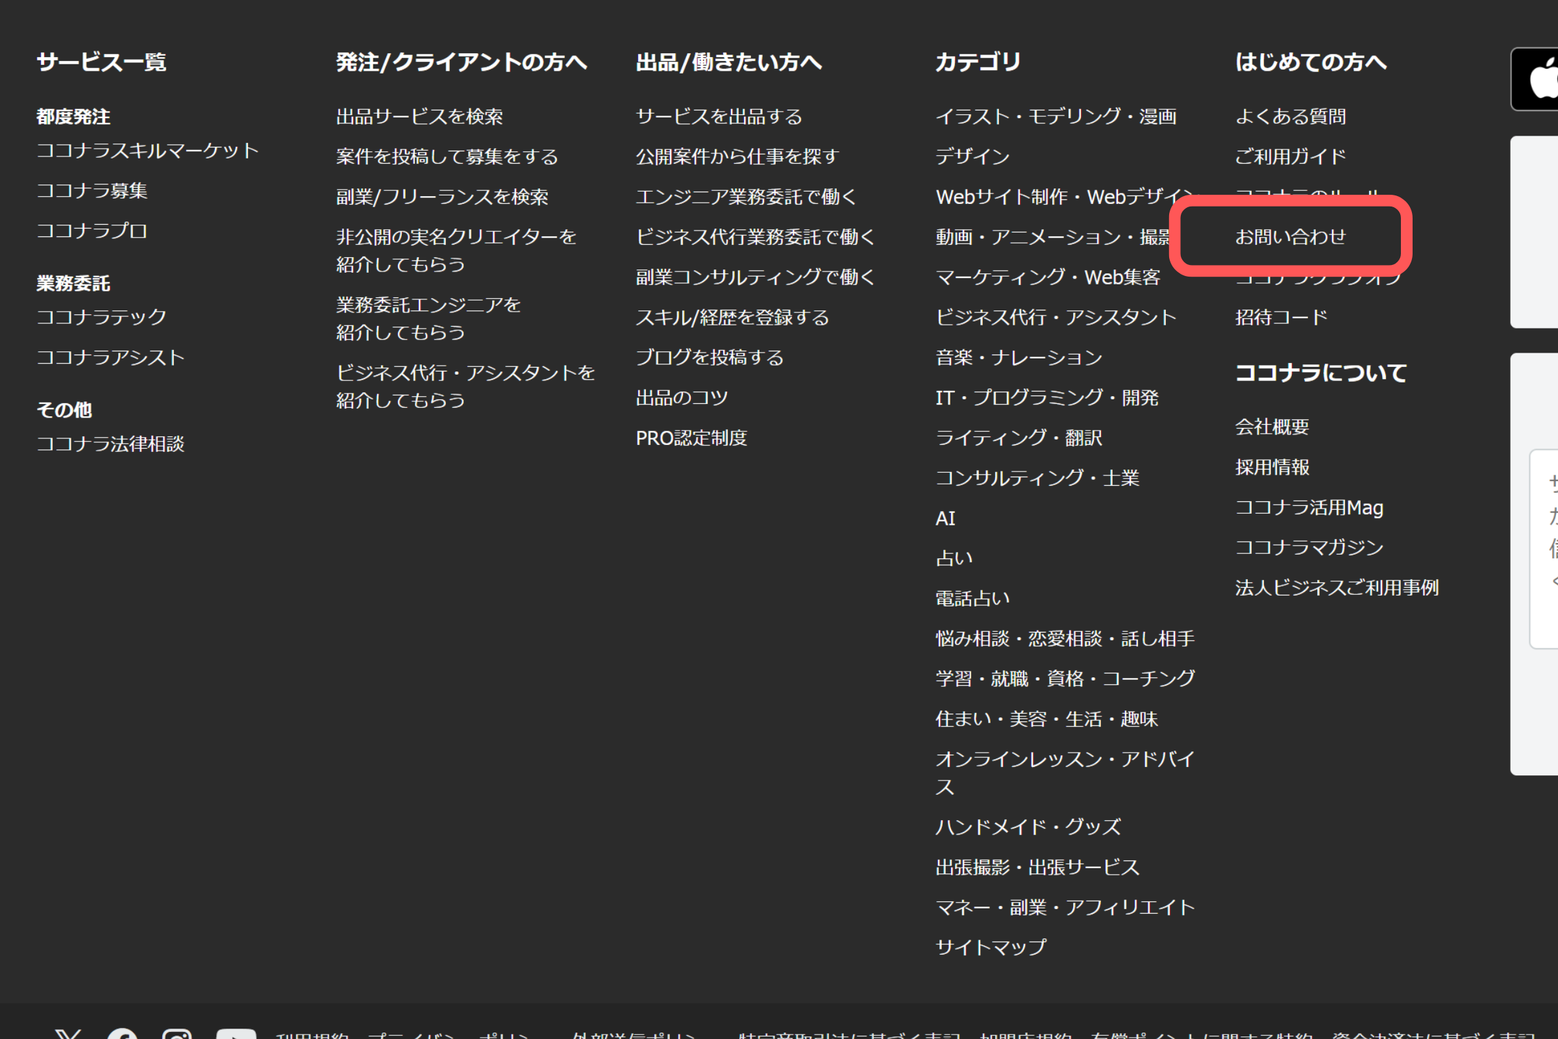Open ビジネス代行・アシスタントを紹介してもらう

click(465, 386)
